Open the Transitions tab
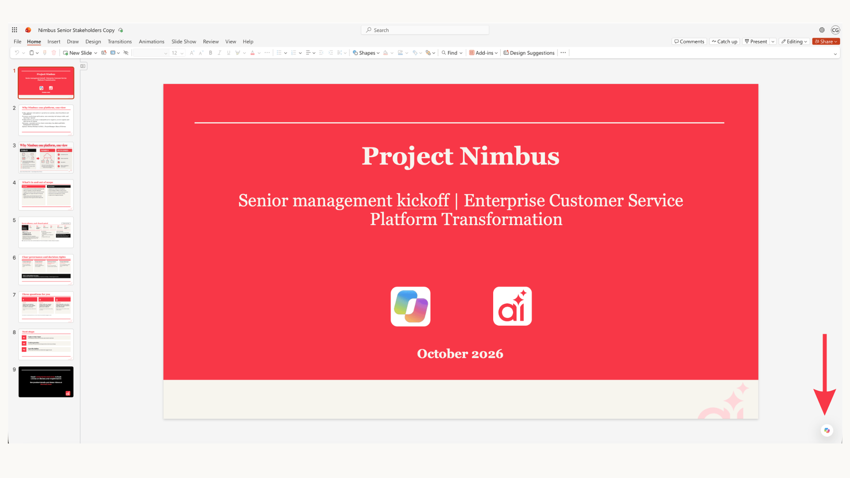 [x=120, y=42]
